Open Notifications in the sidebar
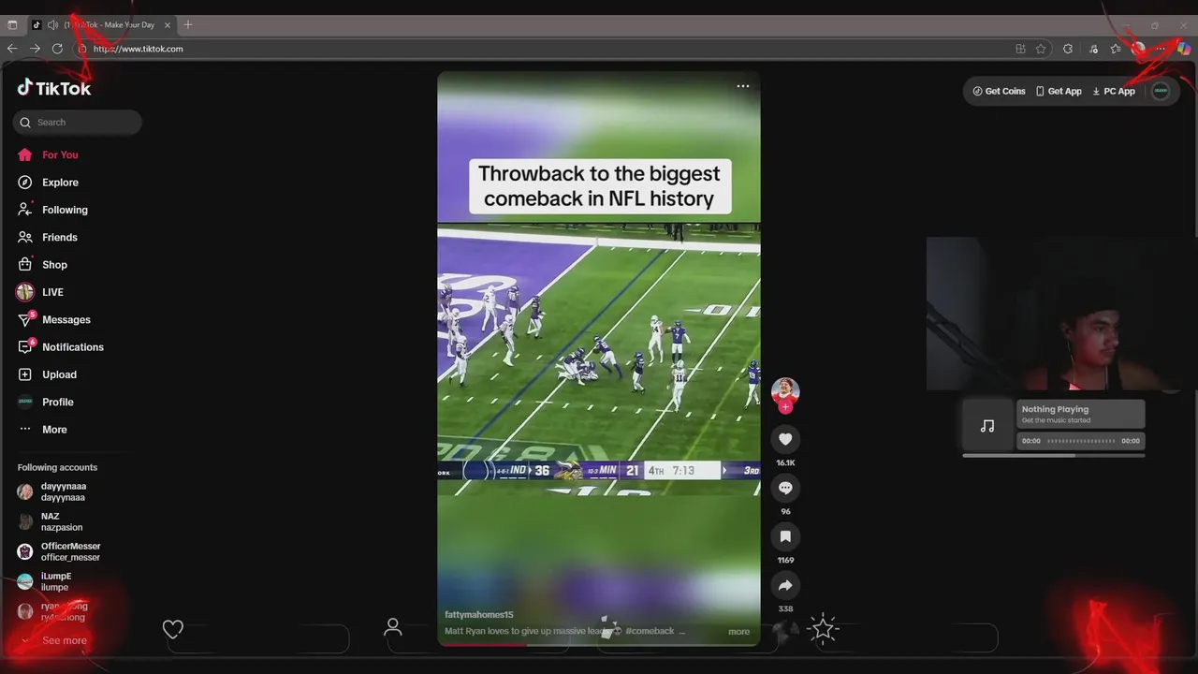 (x=61, y=347)
